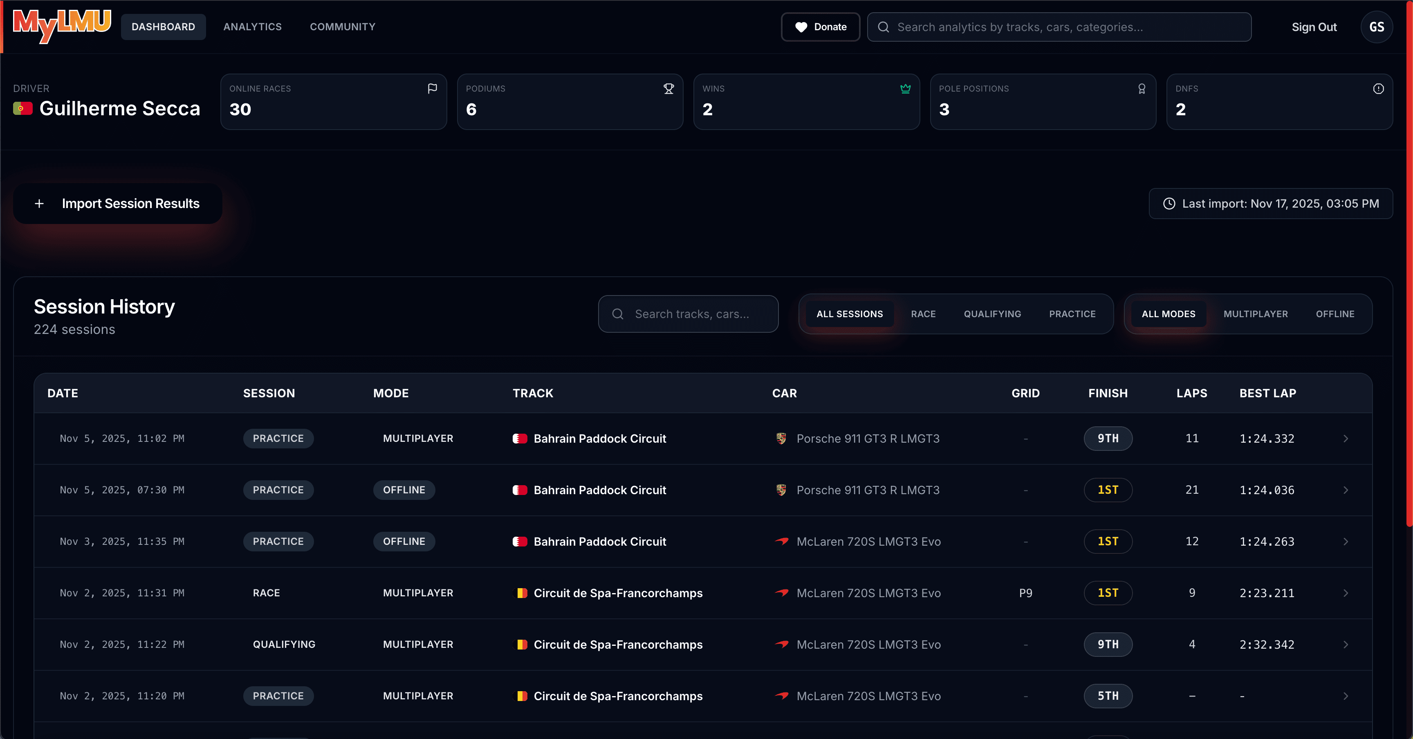Image resolution: width=1413 pixels, height=739 pixels.
Task: Open the COMMUNITY section
Action: 342,27
